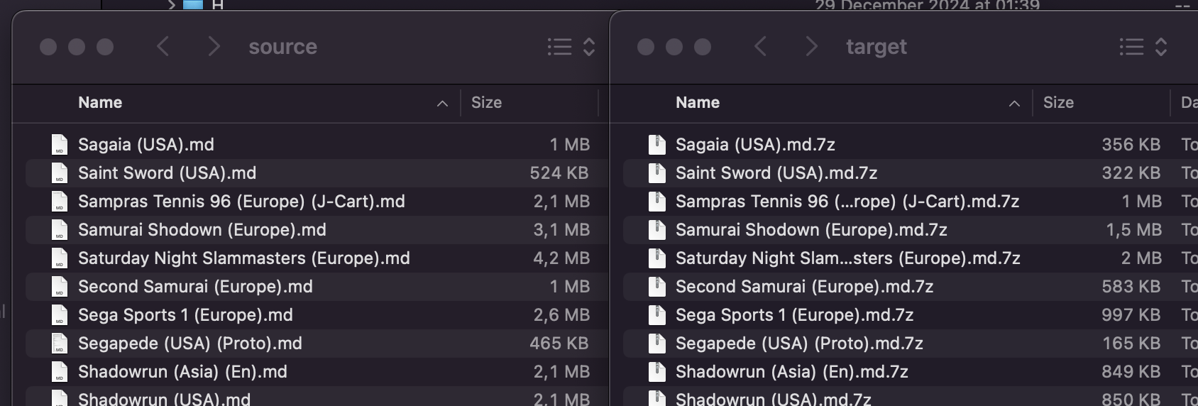Click the 524 KB size of Saint Sword in source
1198x406 pixels.
(x=559, y=173)
